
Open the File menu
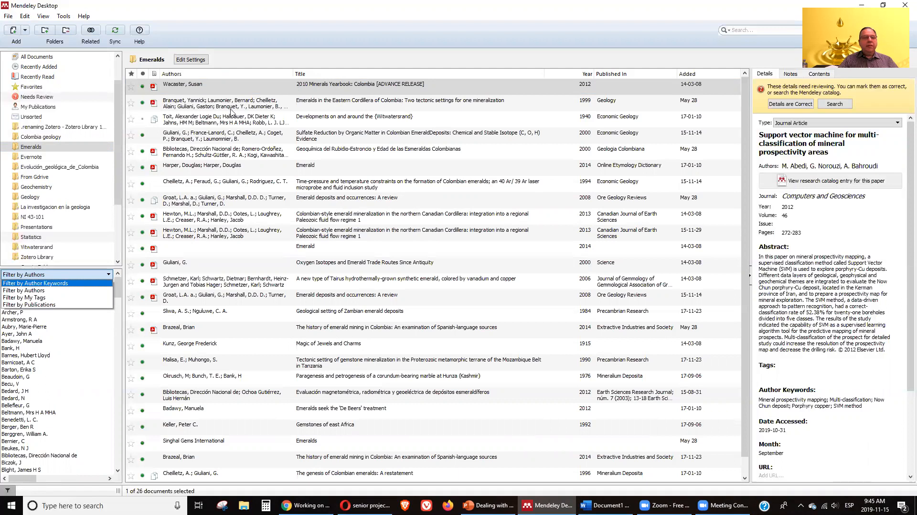tap(8, 16)
